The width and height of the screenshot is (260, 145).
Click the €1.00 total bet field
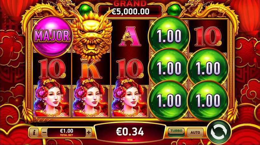pos(67,132)
